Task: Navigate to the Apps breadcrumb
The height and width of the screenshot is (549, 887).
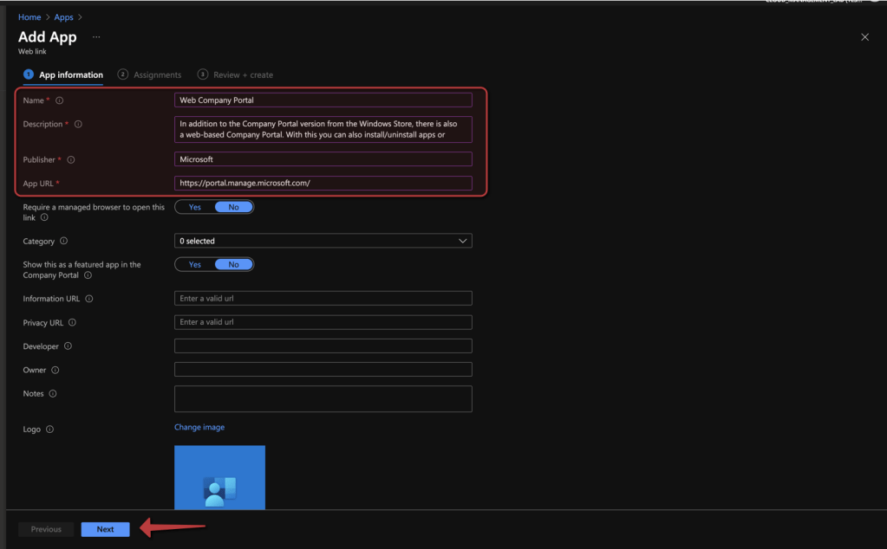Action: (x=63, y=17)
